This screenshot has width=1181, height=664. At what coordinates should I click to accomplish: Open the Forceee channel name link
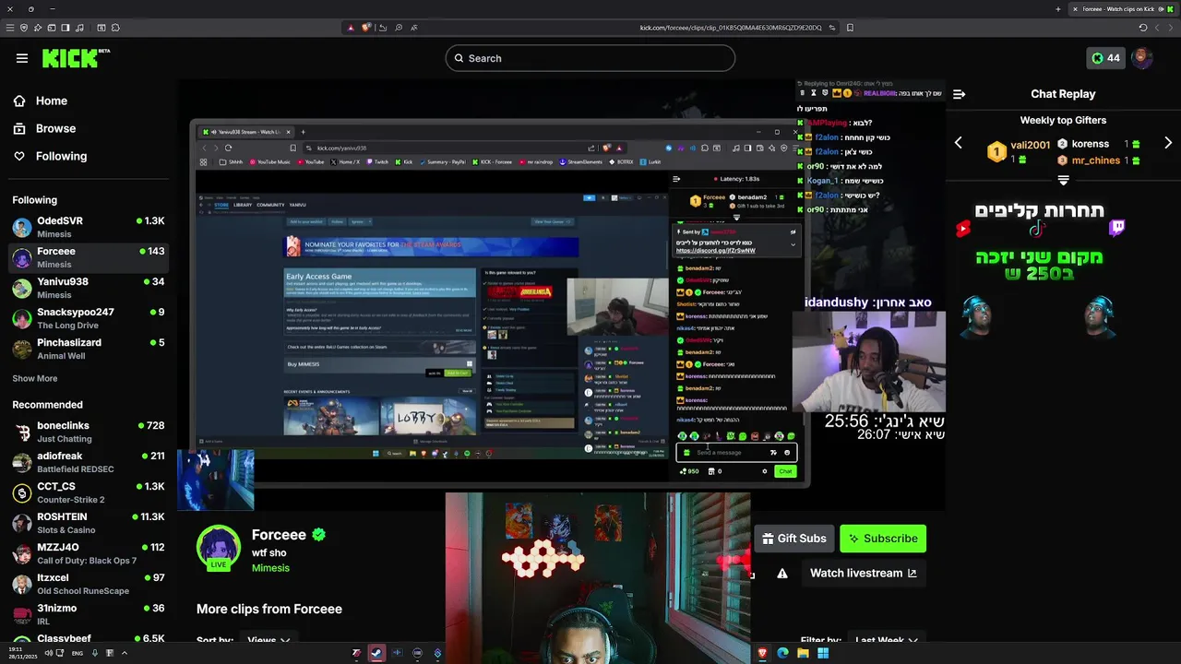(x=279, y=535)
